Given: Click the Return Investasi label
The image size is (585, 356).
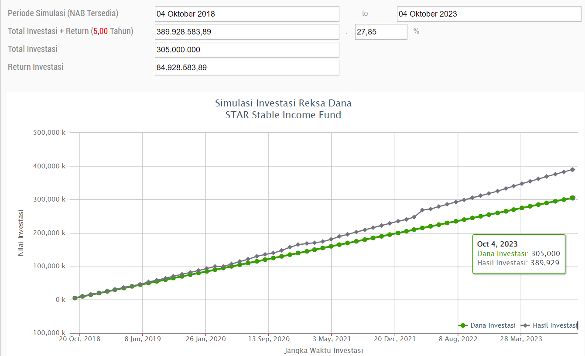Looking at the screenshot, I should [x=36, y=67].
